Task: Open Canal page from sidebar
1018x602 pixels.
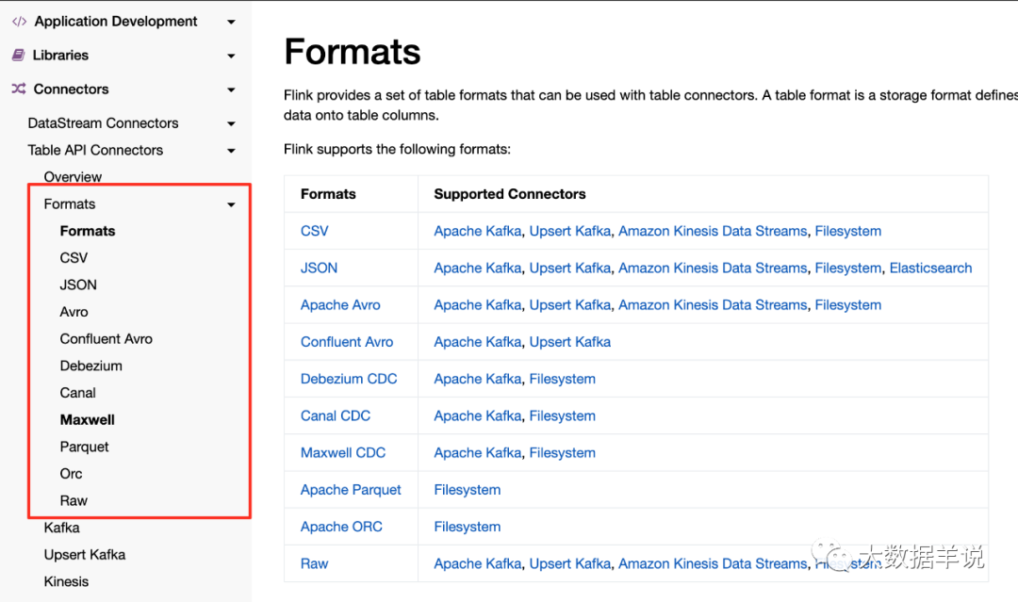Action: [78, 393]
